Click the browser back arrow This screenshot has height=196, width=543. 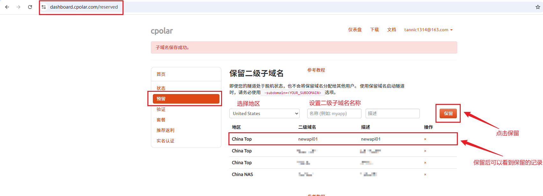coord(7,7)
